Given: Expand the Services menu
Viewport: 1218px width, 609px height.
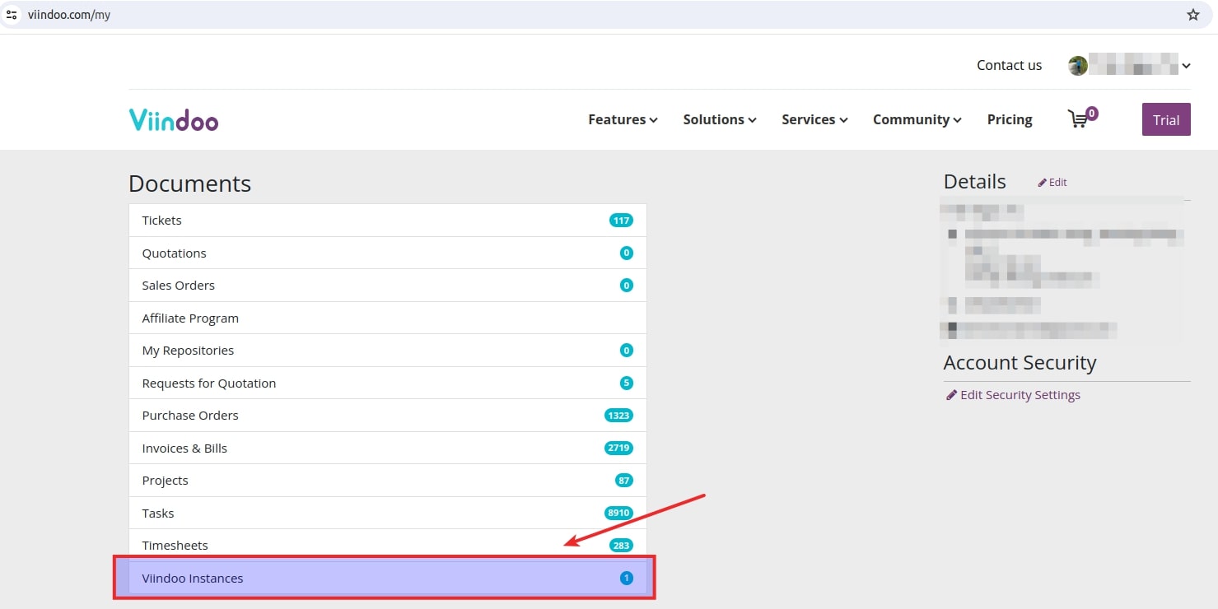Looking at the screenshot, I should (814, 119).
